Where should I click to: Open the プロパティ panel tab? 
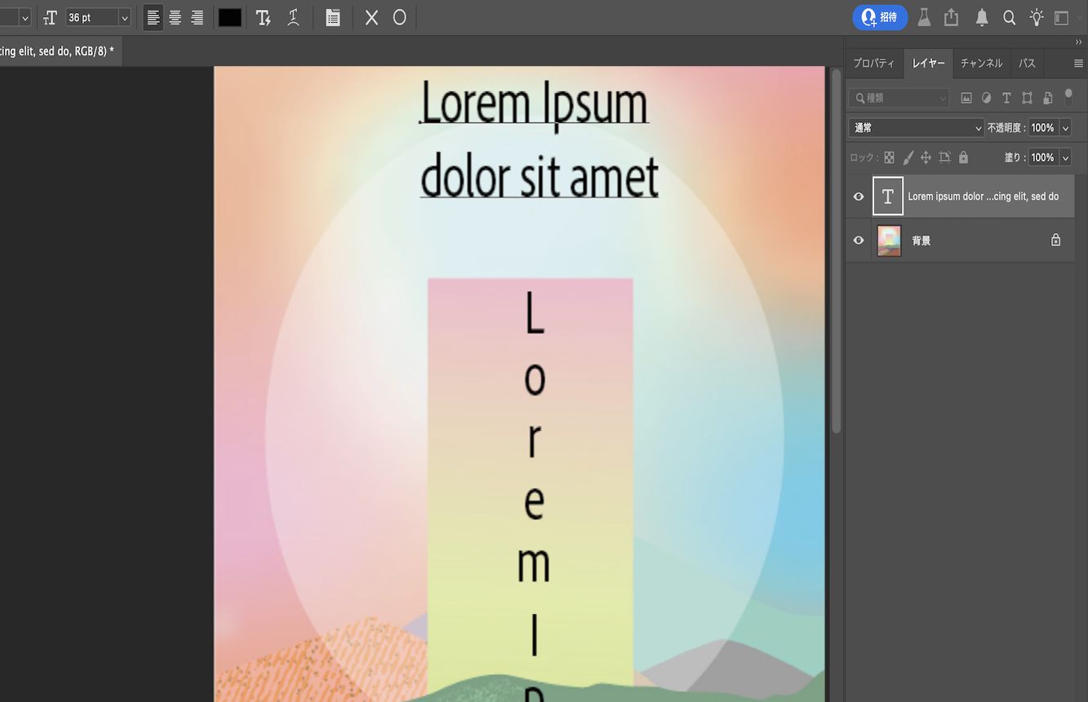pos(874,63)
